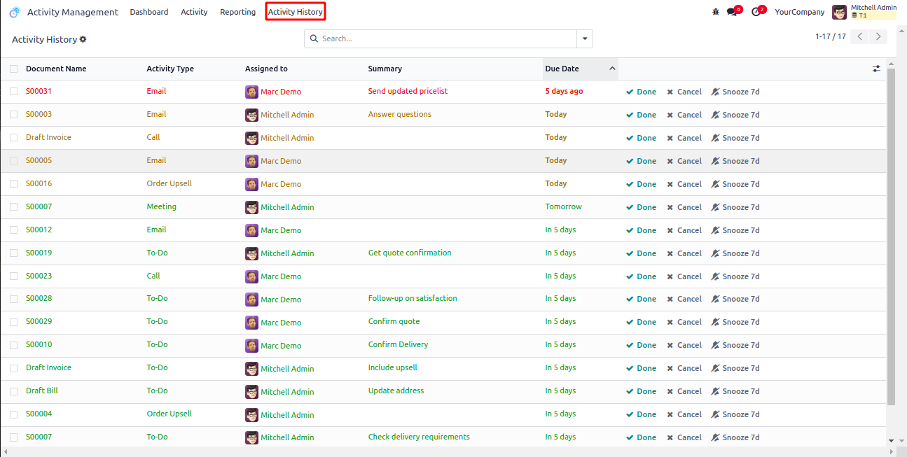
Task: Open the YourCompany company switcher
Action: (799, 12)
